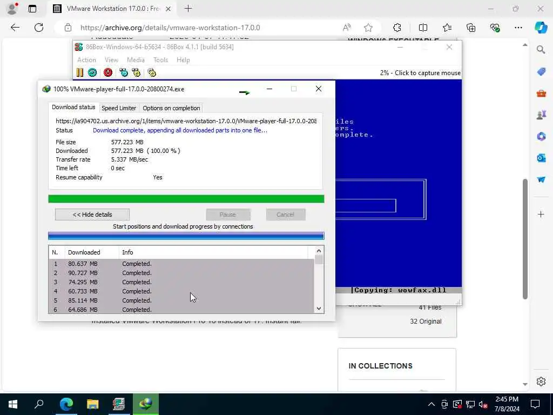This screenshot has width=553, height=415.
Task: Open Edge favorites list icon
Action: click(447, 28)
